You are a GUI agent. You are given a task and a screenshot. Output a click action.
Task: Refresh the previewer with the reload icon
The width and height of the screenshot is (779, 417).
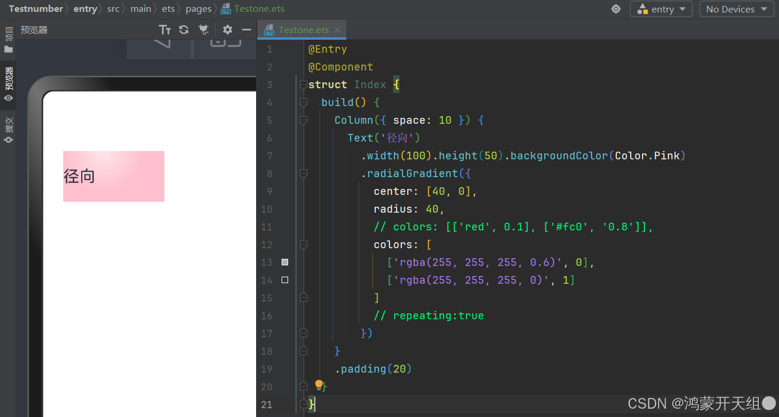pos(184,30)
